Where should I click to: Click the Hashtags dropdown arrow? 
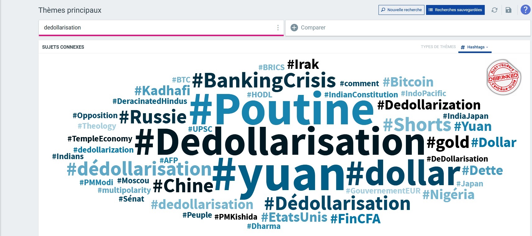coord(487,47)
